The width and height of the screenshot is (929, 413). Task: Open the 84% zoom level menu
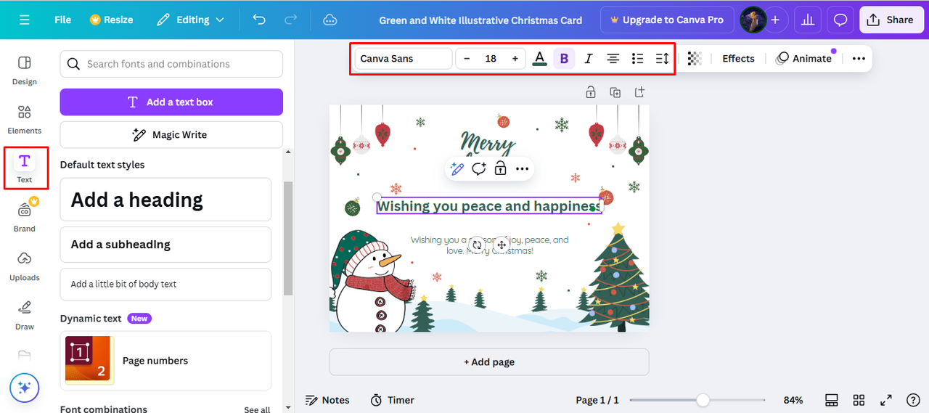pos(793,400)
